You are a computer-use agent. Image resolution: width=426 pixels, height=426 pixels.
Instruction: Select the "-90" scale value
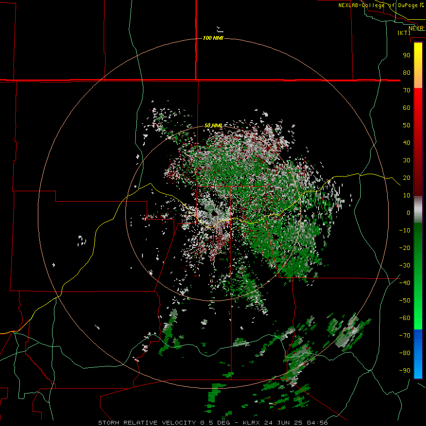(x=405, y=371)
